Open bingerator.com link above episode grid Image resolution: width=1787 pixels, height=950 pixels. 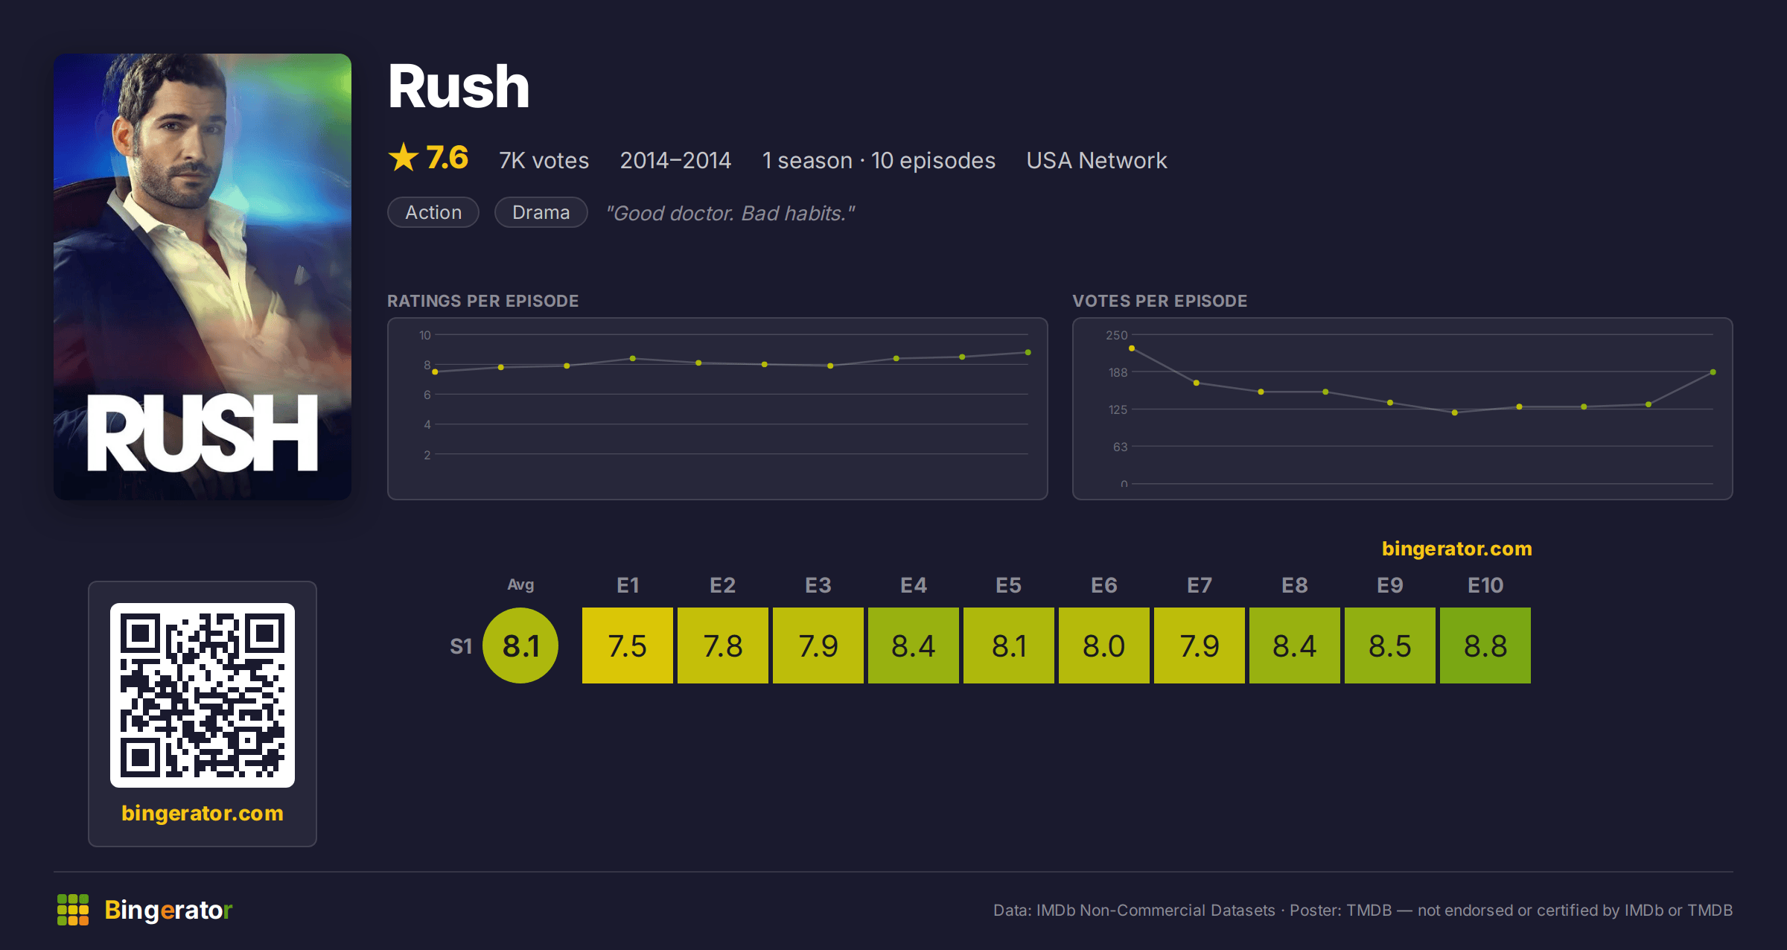(x=1457, y=549)
